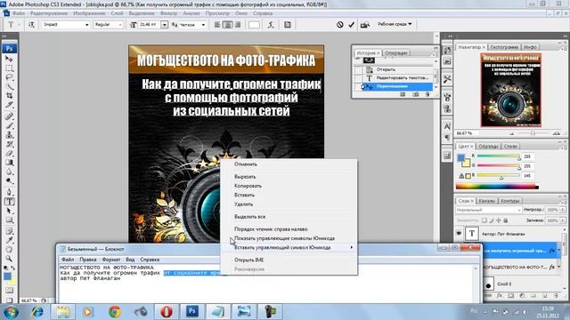Toggle lock position icon in Layers panel

pyautogui.click(x=499, y=220)
